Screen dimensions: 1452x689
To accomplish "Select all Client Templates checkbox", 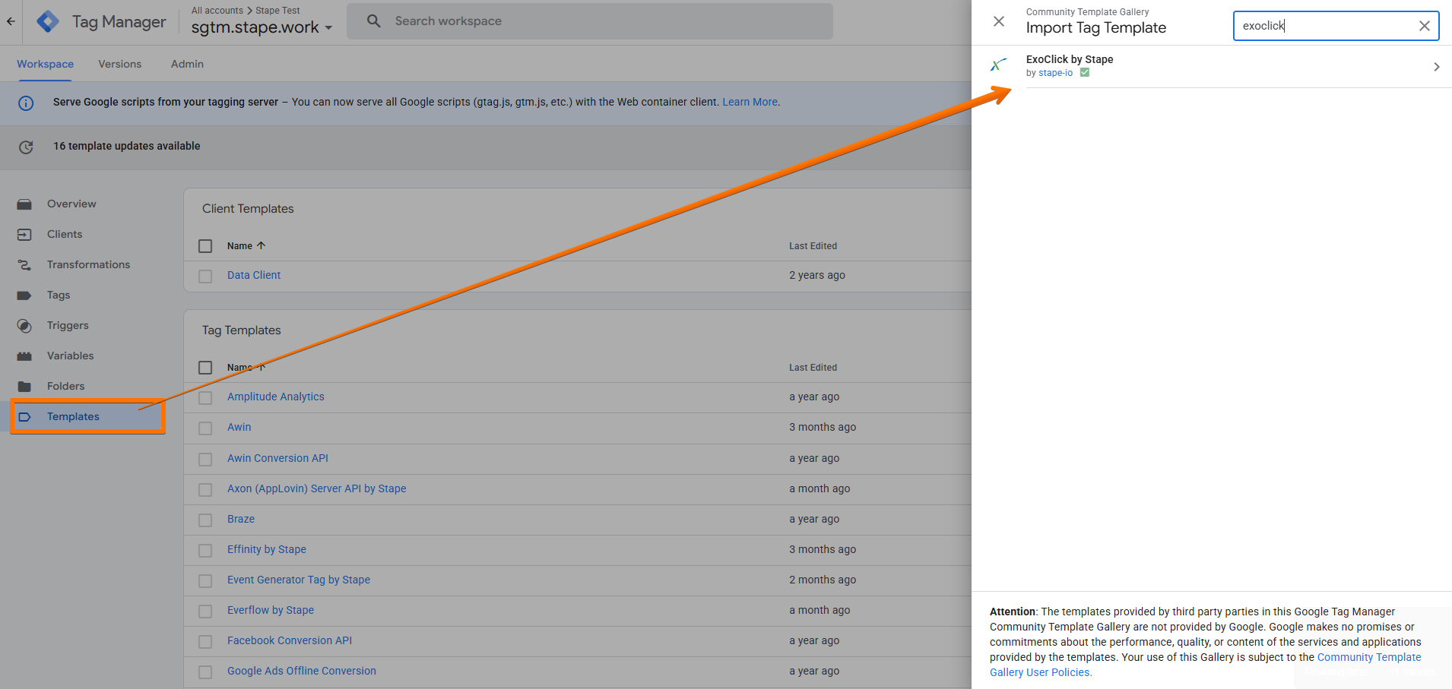I will tap(205, 246).
